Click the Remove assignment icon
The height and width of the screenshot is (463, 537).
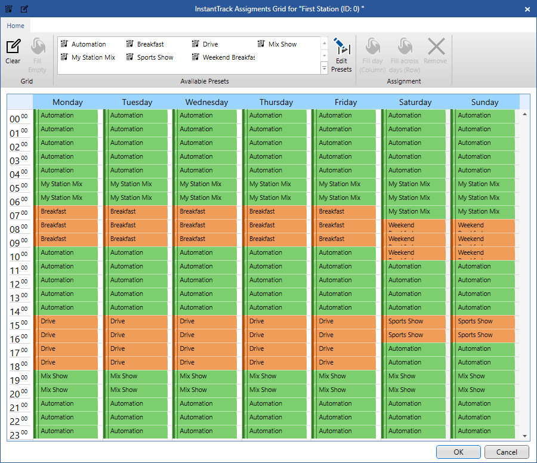pyautogui.click(x=436, y=47)
